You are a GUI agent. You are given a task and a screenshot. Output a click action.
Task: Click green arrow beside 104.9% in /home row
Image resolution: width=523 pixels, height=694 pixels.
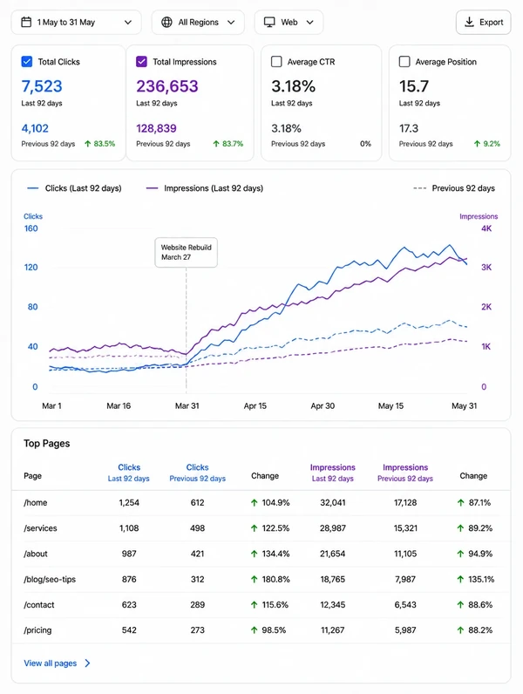[x=254, y=503]
